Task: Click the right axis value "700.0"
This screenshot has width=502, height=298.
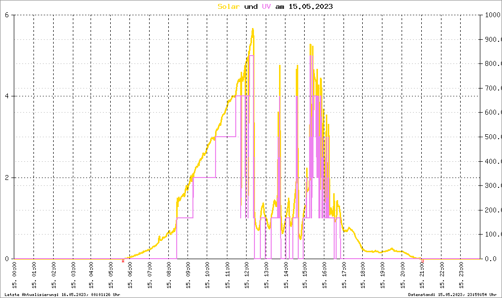Action: click(493, 88)
